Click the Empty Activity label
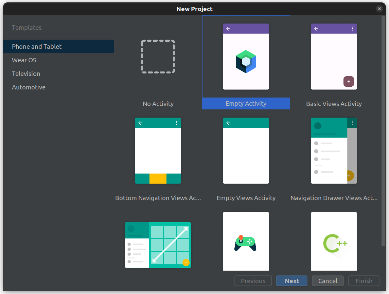389x294 pixels. pos(246,103)
